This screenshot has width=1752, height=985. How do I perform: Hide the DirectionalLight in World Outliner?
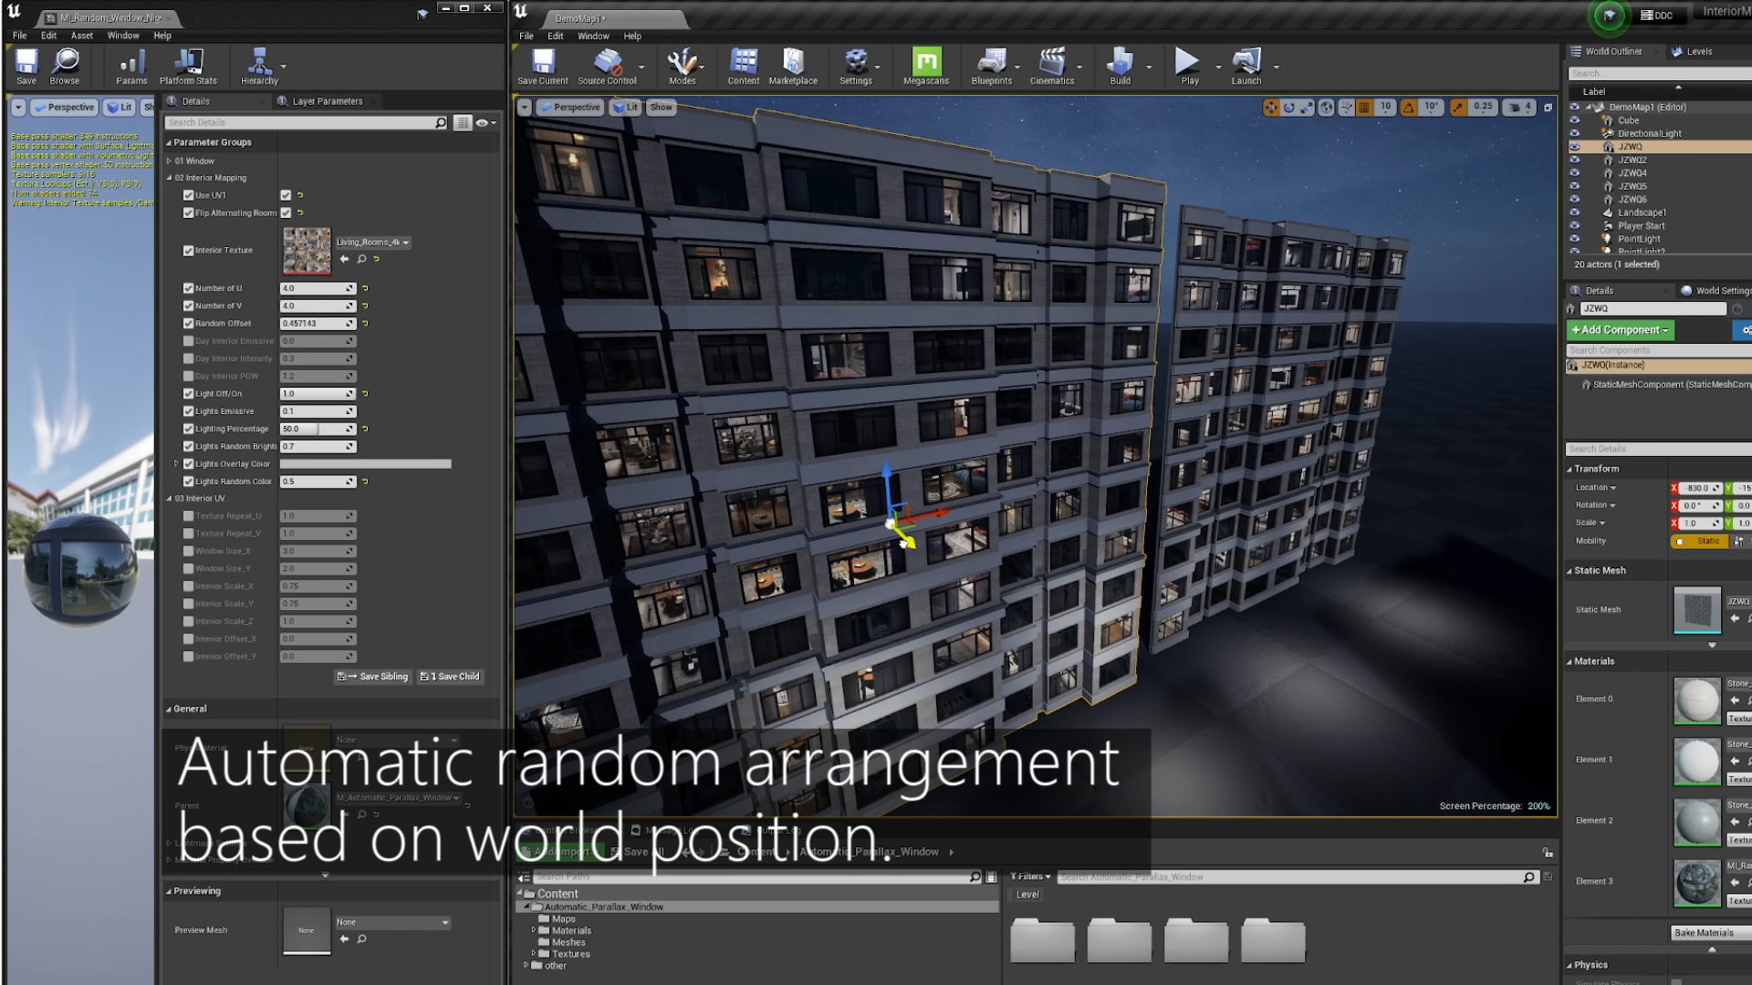click(1573, 133)
